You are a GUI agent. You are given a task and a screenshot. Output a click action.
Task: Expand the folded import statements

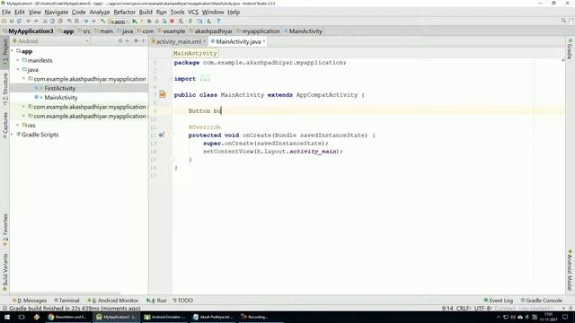point(205,79)
